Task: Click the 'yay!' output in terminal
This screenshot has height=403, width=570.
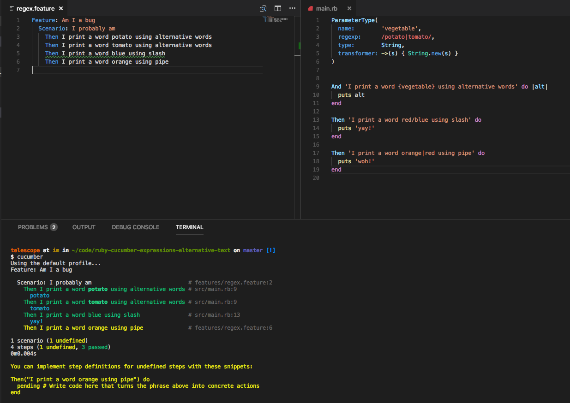Action: tap(36, 321)
